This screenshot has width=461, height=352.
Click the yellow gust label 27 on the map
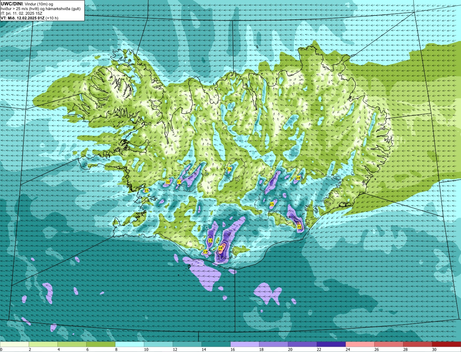point(179,182)
